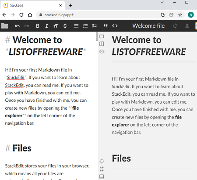Toggle reader mode eye icon
This screenshot has width=197, height=180.
(x=102, y=51)
